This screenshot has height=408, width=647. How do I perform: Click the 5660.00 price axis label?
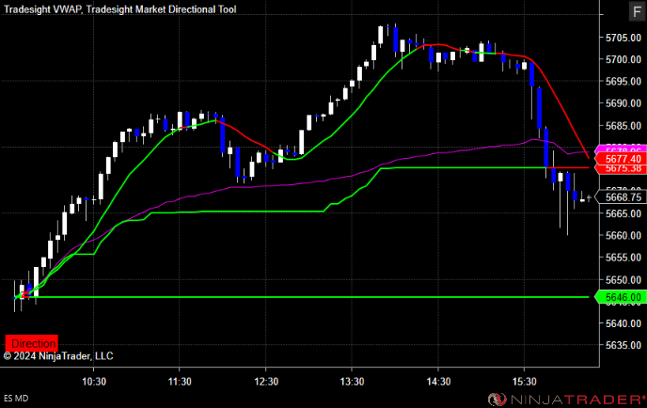pos(623,236)
